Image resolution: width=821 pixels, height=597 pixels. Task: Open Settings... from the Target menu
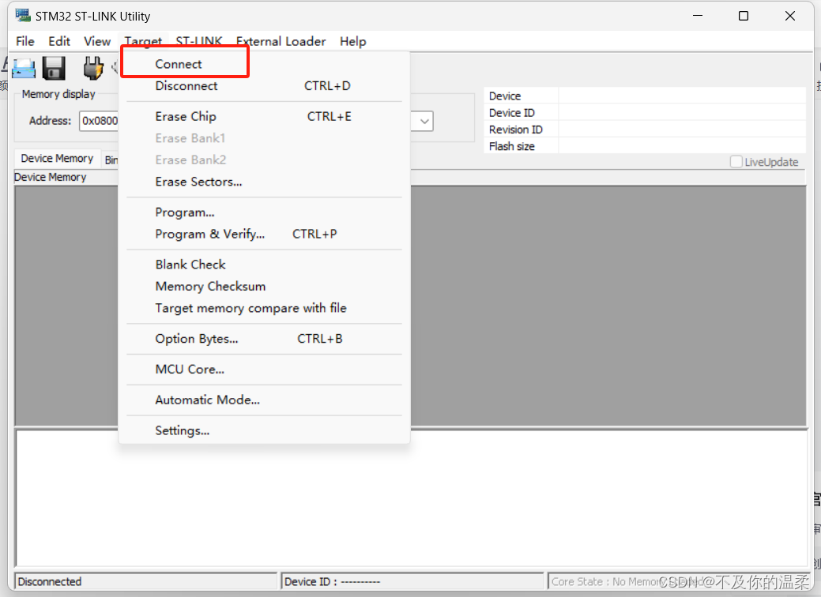[x=265, y=430]
